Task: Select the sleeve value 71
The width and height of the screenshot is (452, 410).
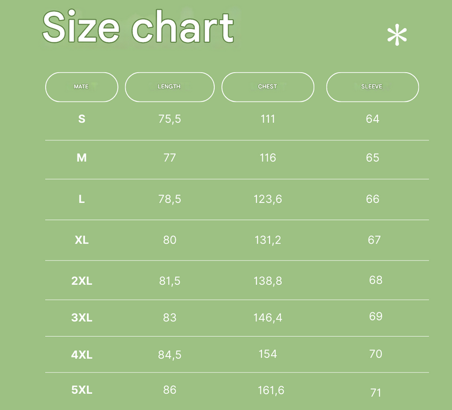Action: [x=376, y=393]
